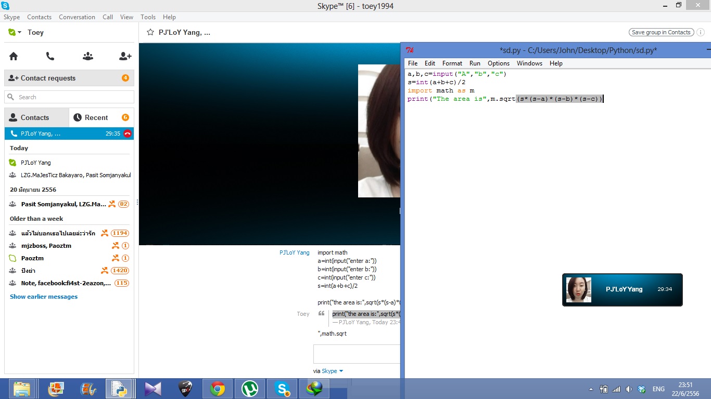The height and width of the screenshot is (399, 711).
Task: Open the Options menu in IDLE
Action: click(499, 63)
